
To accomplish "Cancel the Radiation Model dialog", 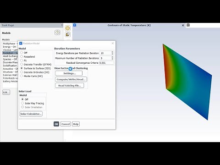I will point(66,124).
